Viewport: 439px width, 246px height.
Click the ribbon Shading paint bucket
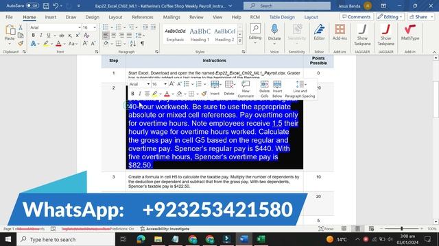tap(106, 44)
